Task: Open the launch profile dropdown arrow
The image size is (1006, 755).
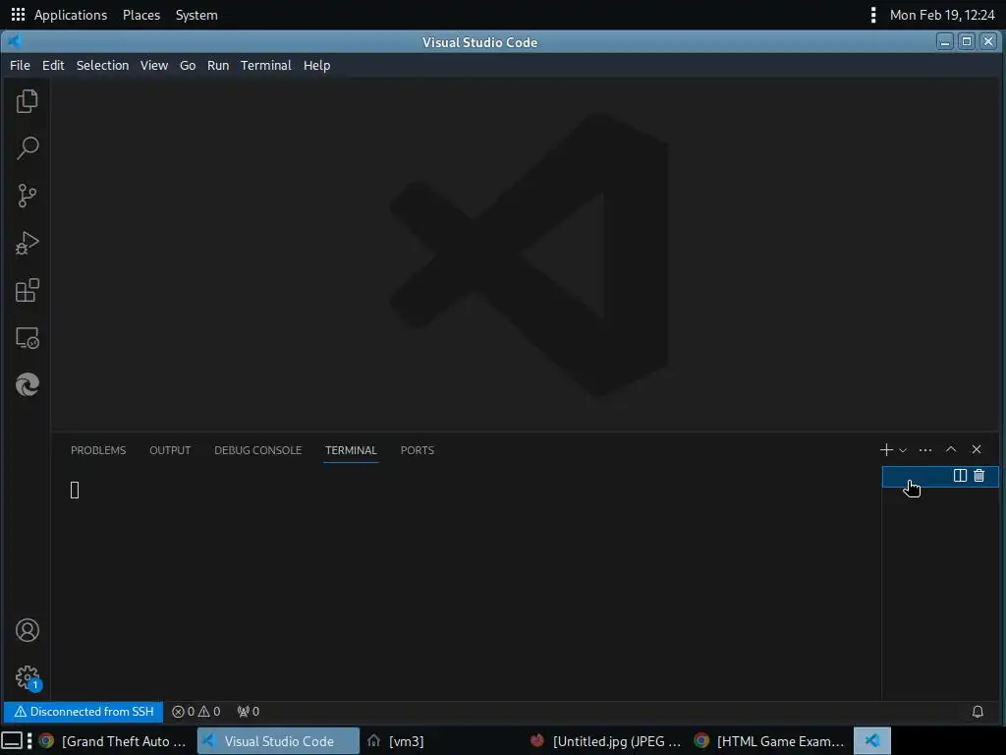Action: pos(903,450)
